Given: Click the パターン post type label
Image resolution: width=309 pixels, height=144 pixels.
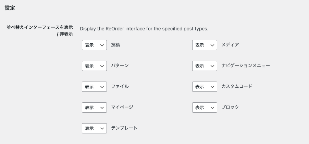Looking at the screenshot, I should tap(120, 66).
